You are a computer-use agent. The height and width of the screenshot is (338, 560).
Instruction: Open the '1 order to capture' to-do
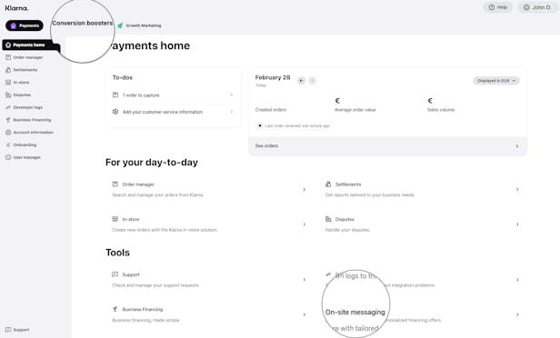tap(173, 94)
